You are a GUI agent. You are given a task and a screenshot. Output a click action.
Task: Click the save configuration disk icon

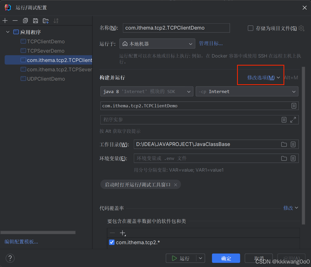(36, 21)
